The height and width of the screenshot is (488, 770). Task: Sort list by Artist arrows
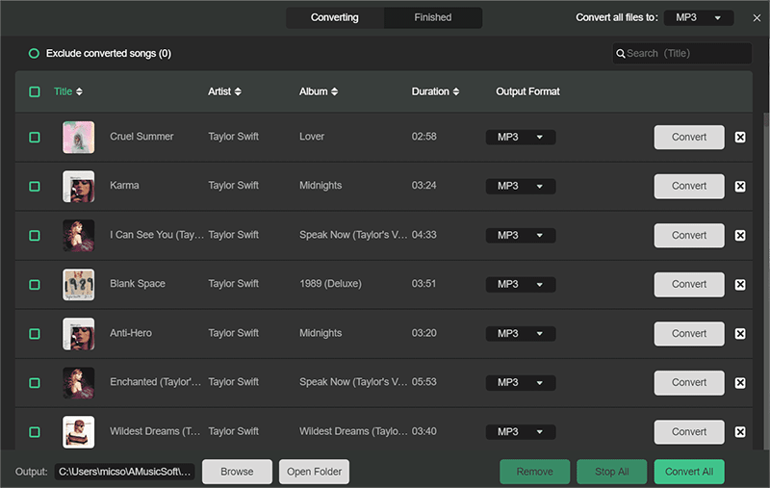[x=238, y=91]
